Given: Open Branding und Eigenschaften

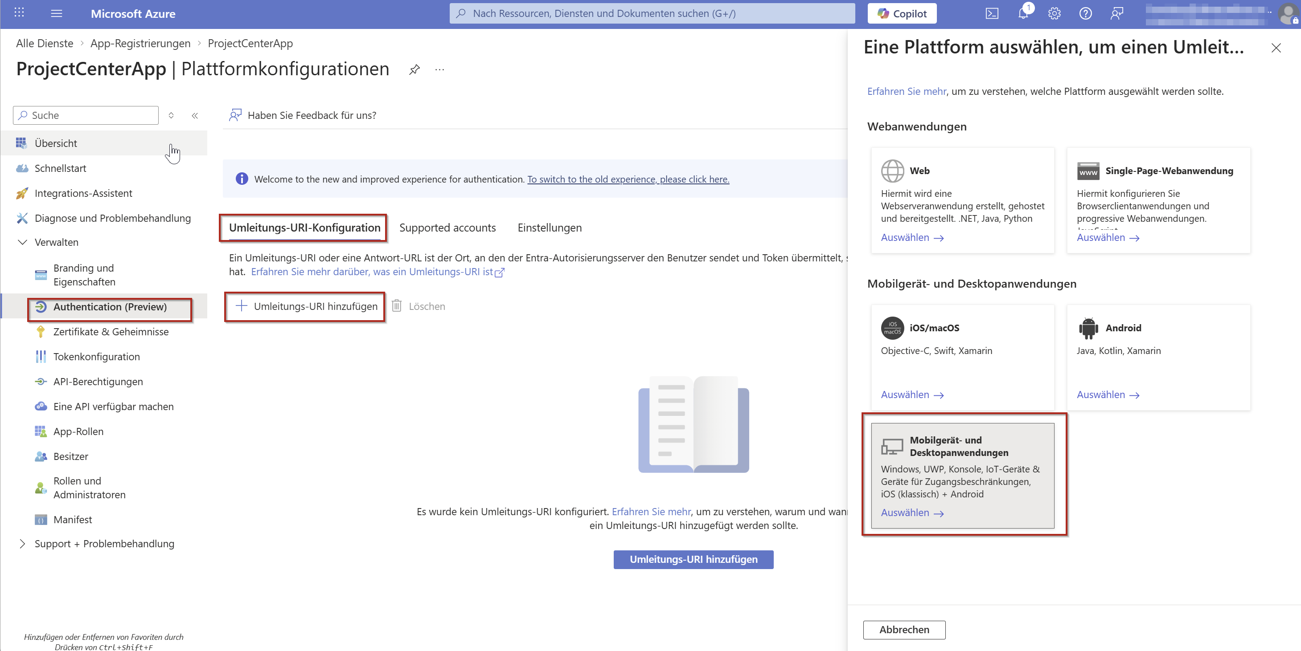Looking at the screenshot, I should (x=104, y=275).
